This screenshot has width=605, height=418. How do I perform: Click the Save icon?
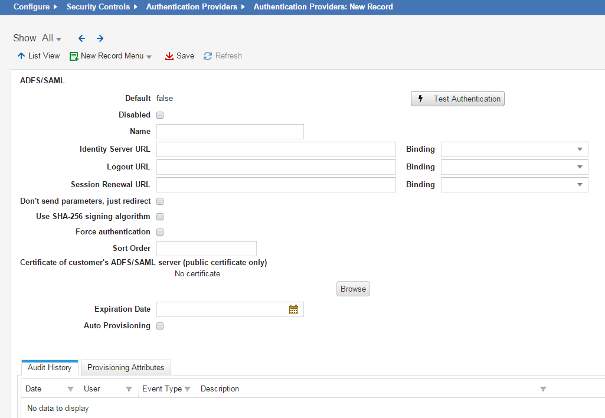coord(169,55)
